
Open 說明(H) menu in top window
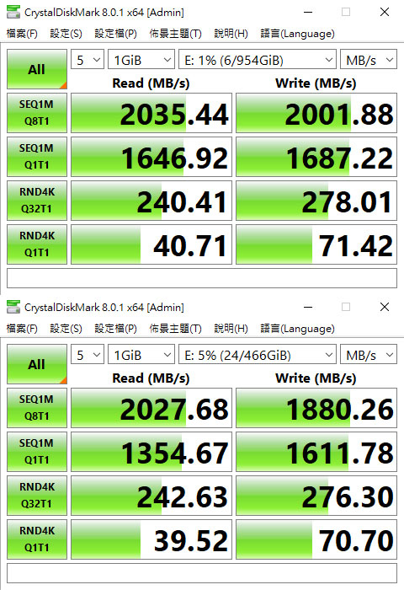click(231, 34)
